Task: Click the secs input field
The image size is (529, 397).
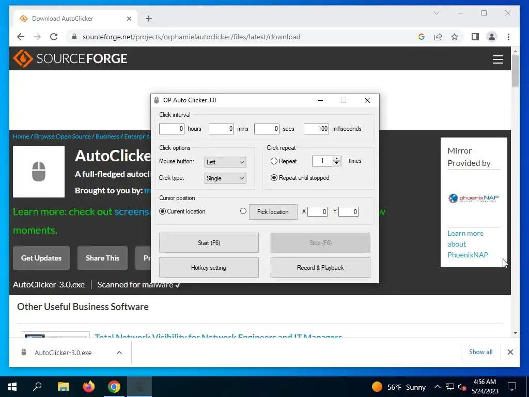Action: click(x=267, y=129)
